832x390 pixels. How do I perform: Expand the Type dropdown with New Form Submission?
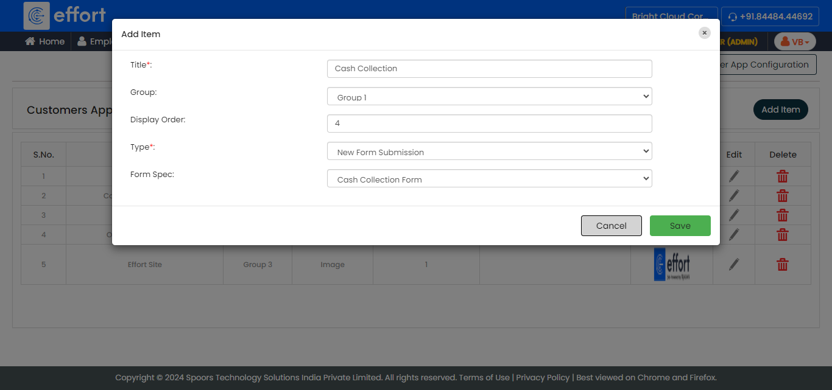point(489,151)
